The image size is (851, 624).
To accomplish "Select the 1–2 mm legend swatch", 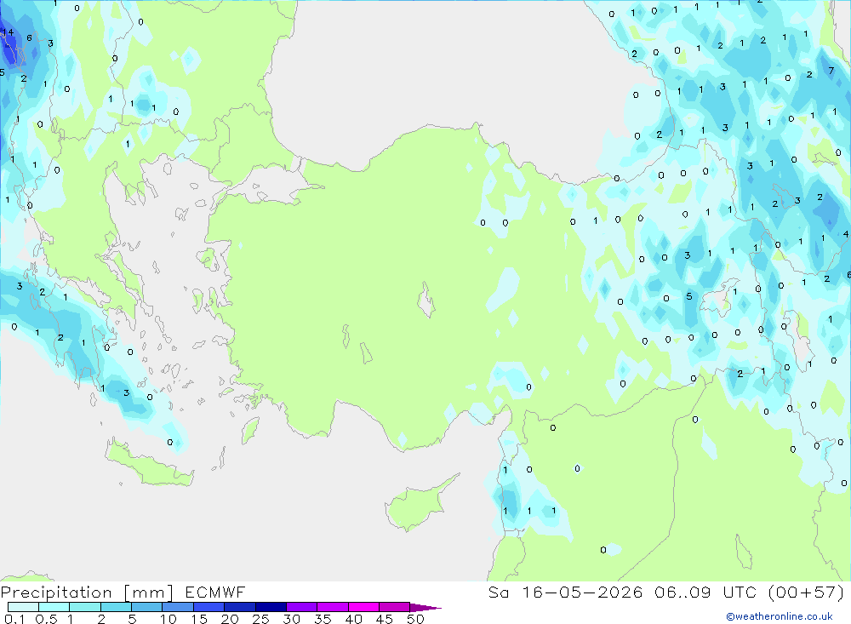I will (x=85, y=607).
